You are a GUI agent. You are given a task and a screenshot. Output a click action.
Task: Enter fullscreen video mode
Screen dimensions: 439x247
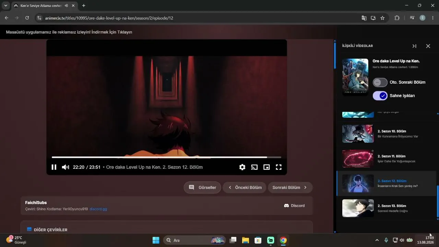click(x=278, y=167)
